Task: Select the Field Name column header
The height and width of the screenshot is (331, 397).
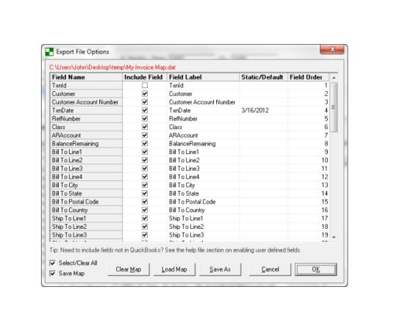Action: (x=86, y=77)
